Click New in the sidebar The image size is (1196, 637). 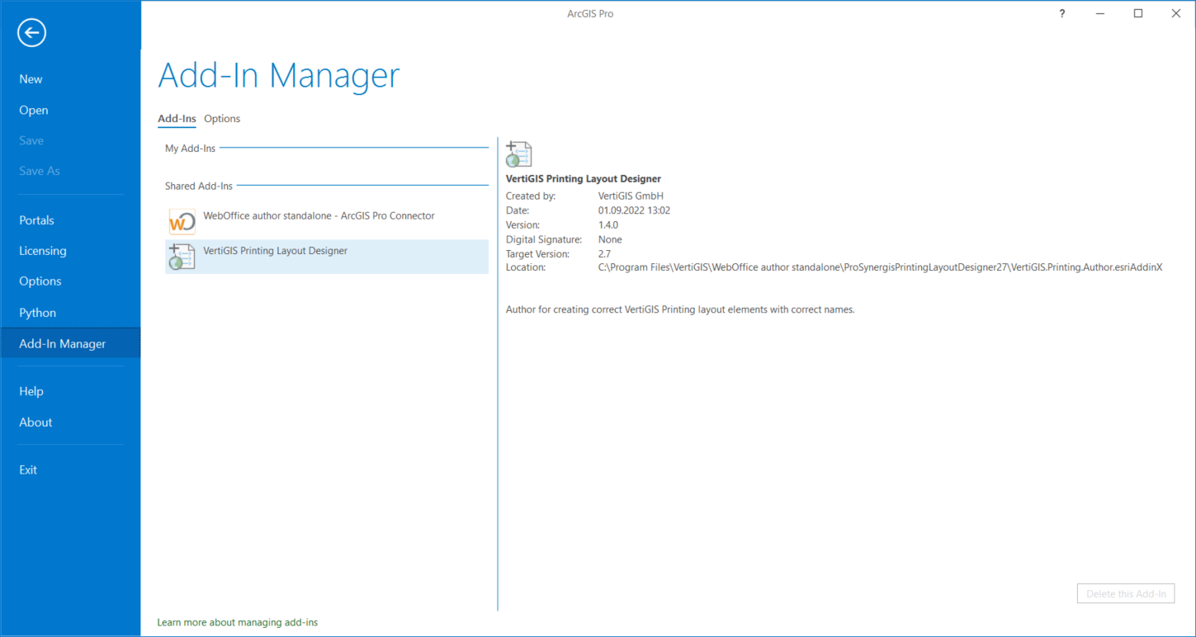coord(31,78)
